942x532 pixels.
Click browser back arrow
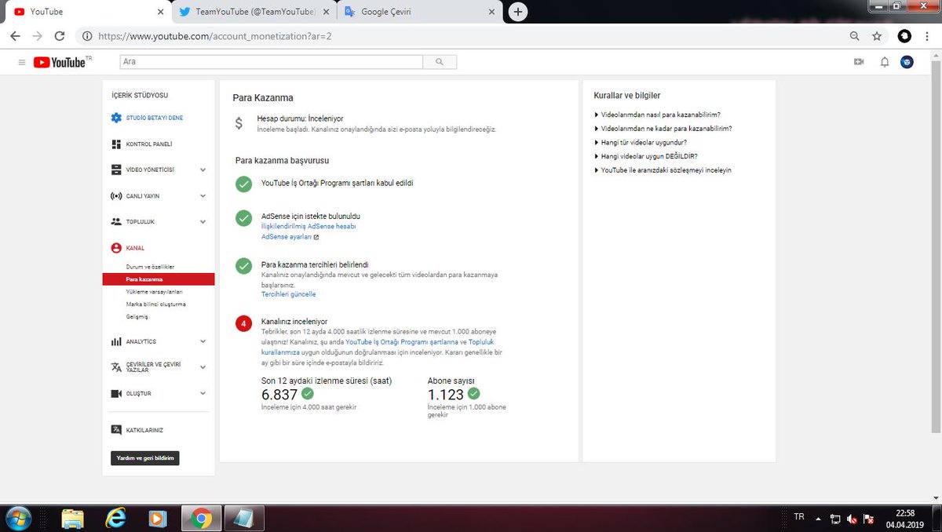coord(15,36)
